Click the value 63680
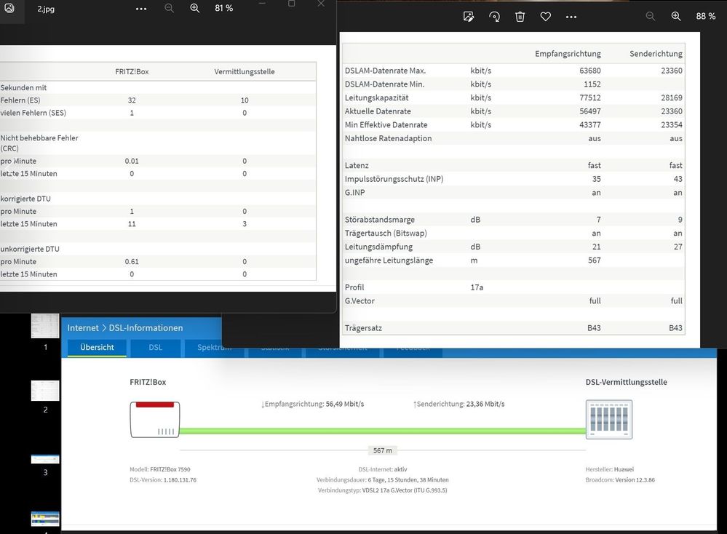 pyautogui.click(x=589, y=71)
